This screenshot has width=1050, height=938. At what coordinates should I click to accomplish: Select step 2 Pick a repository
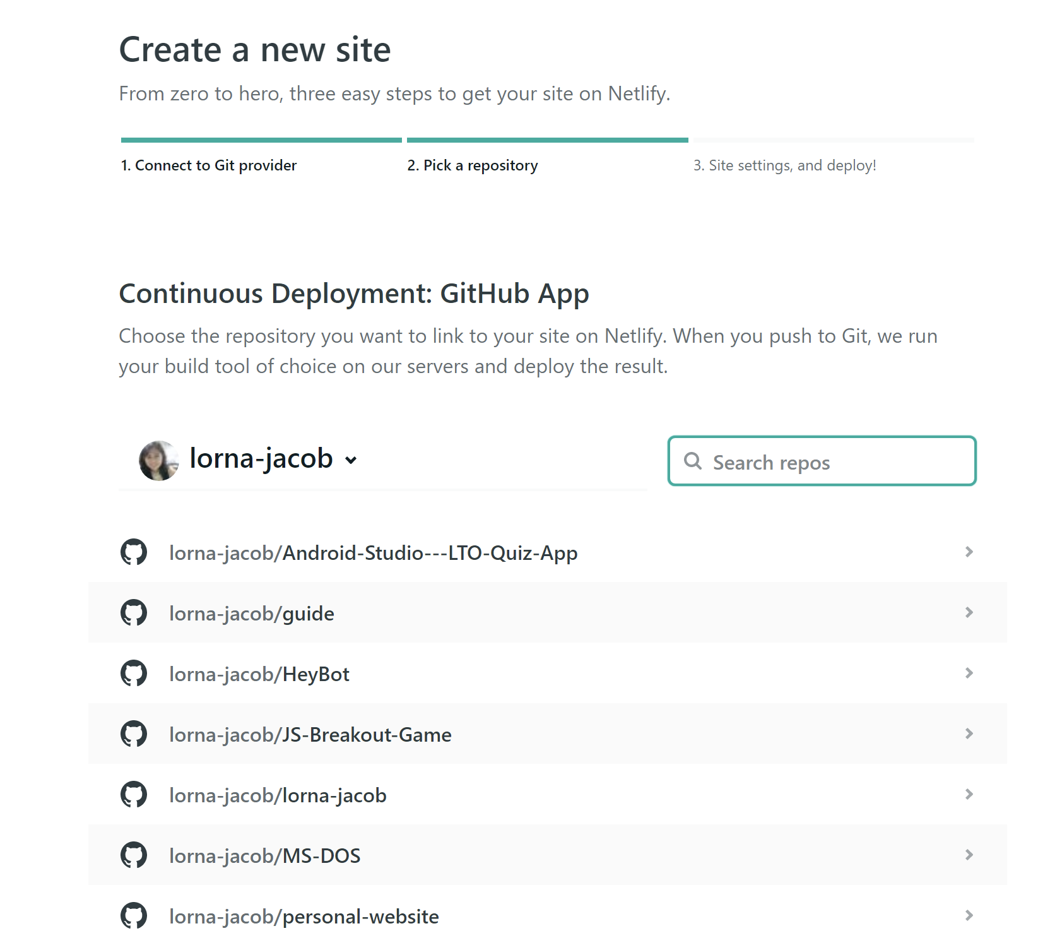pyautogui.click(x=473, y=165)
